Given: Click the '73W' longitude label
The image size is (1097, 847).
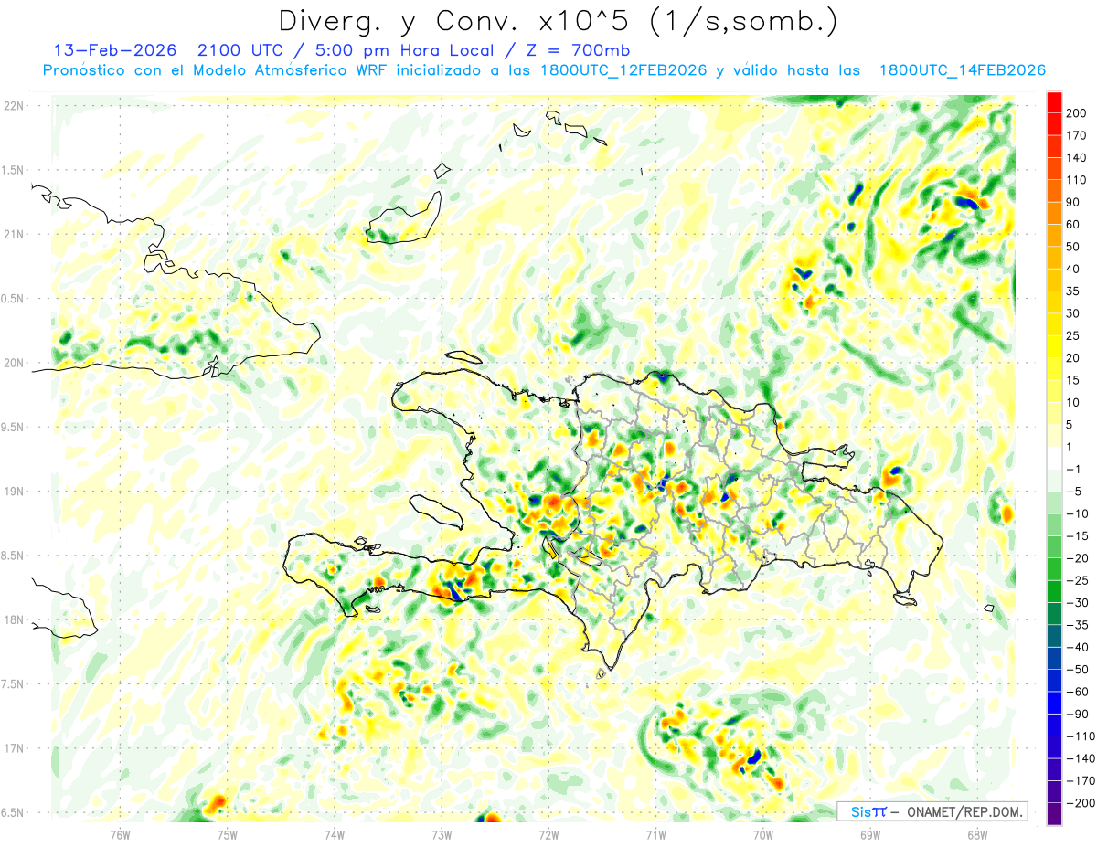Looking at the screenshot, I should (442, 833).
